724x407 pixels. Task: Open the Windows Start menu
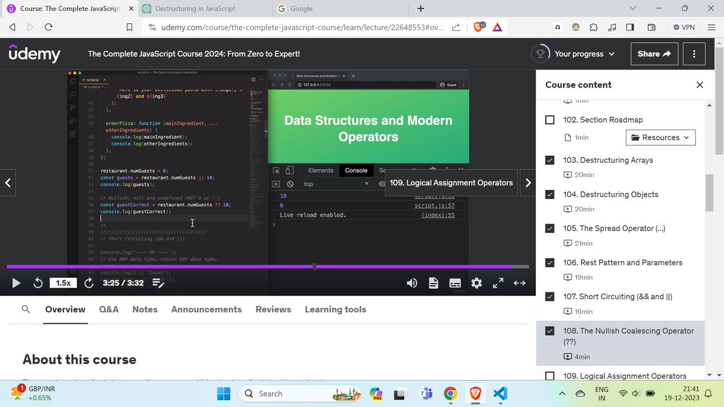(x=224, y=394)
